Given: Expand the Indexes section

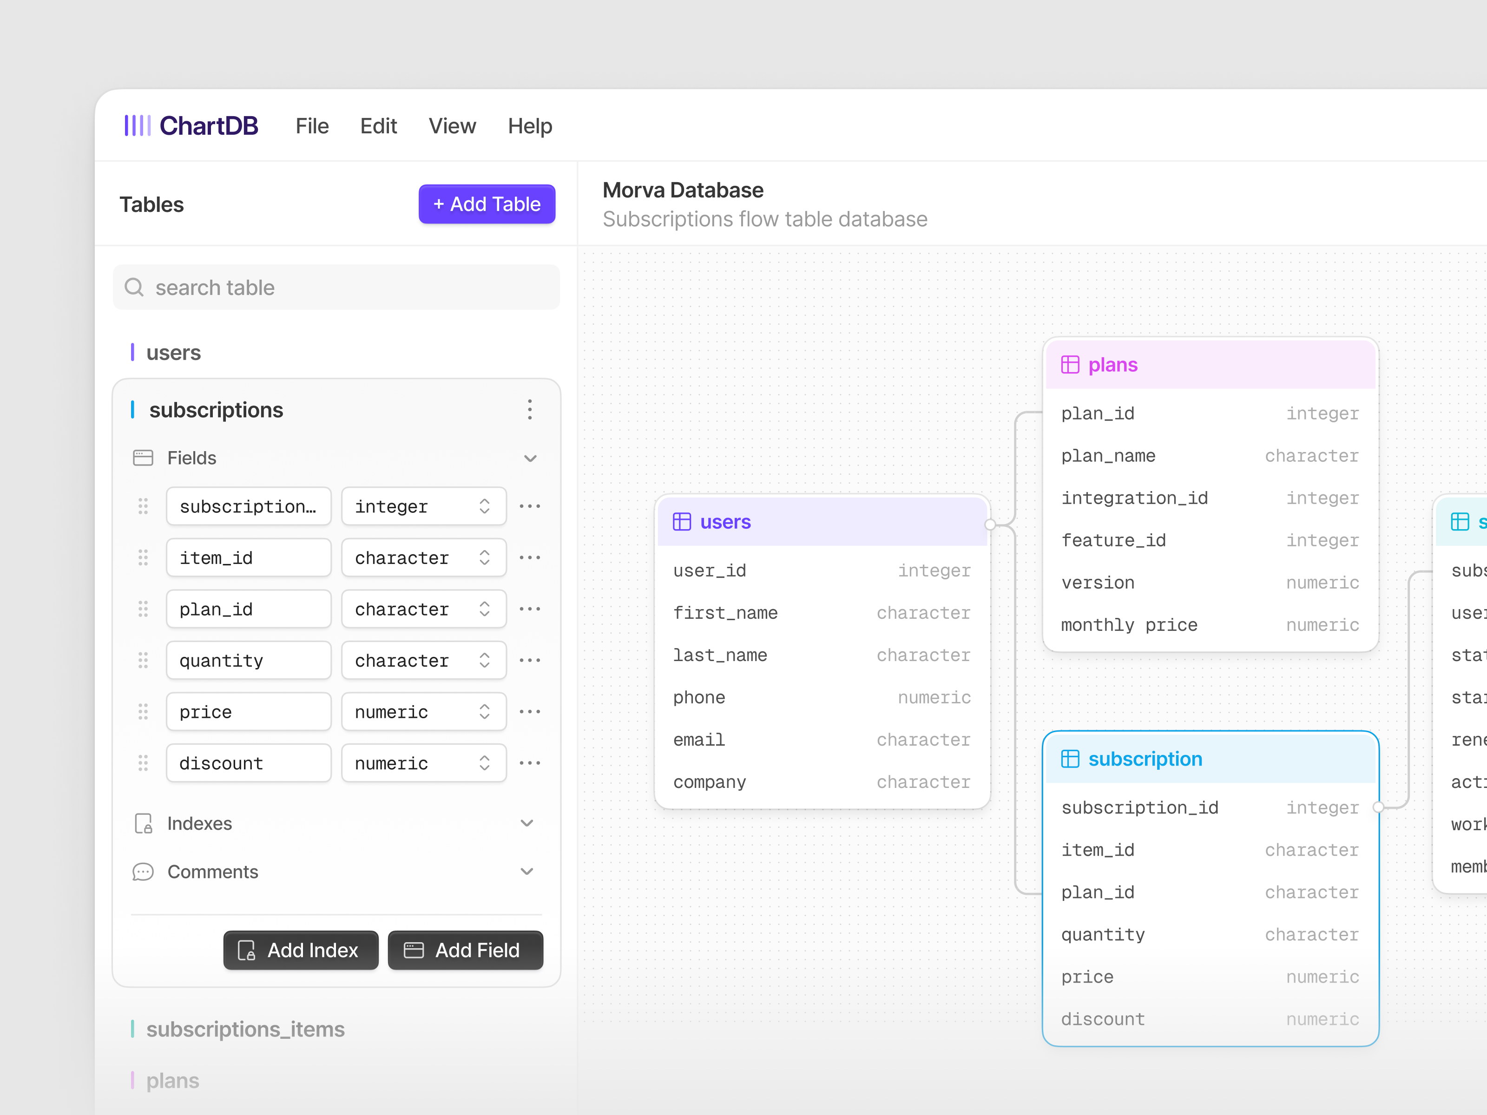Looking at the screenshot, I should pos(527,823).
